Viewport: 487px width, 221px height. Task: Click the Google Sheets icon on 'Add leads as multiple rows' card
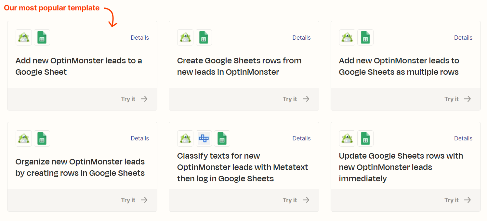coord(365,37)
